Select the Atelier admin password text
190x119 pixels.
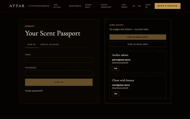pyautogui.click(x=120, y=63)
